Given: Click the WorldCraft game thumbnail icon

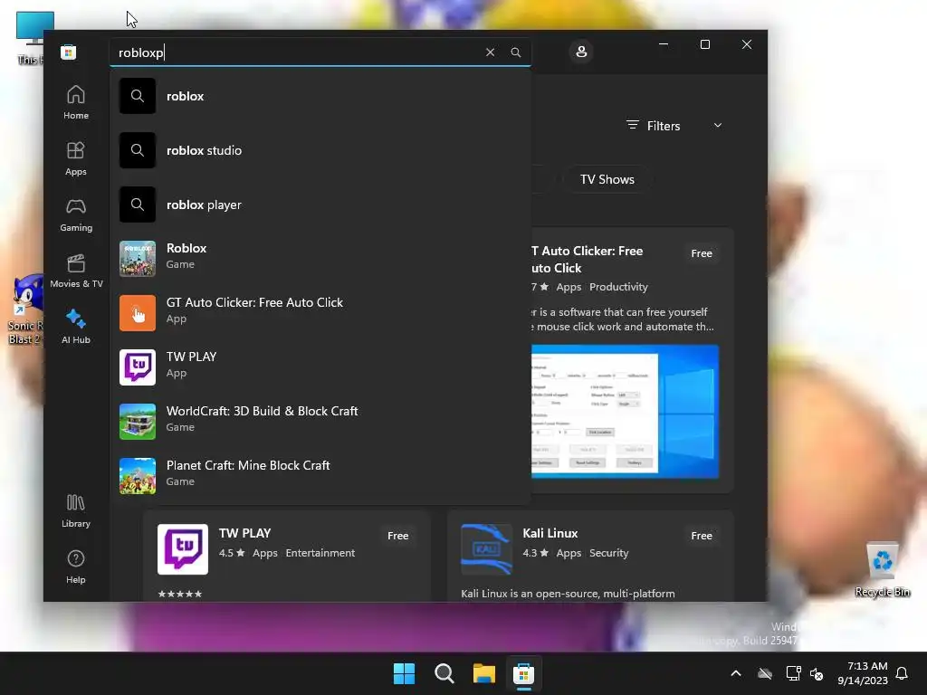Looking at the screenshot, I should [x=138, y=422].
